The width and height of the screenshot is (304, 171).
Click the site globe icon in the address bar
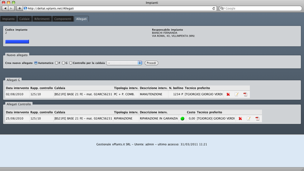[25, 9]
